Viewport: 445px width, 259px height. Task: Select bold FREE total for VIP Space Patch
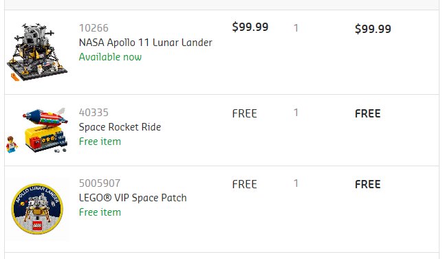(x=367, y=185)
